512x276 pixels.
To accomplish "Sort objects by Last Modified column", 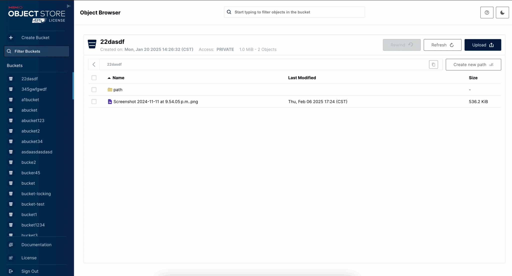I will [302, 78].
